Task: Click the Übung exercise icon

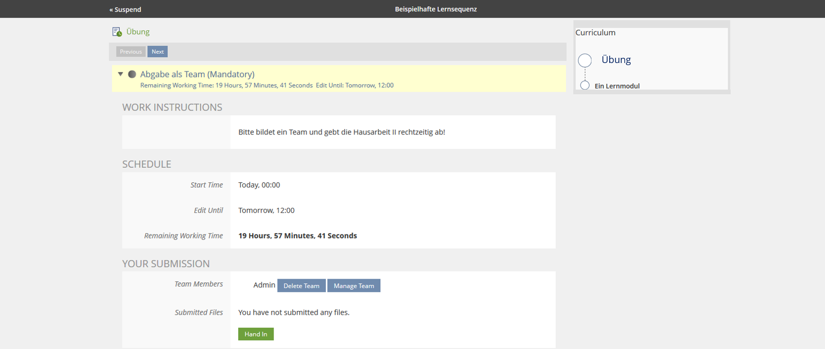Action: (117, 32)
